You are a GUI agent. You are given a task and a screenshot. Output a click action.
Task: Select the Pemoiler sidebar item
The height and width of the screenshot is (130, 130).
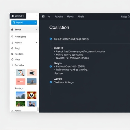19,65
